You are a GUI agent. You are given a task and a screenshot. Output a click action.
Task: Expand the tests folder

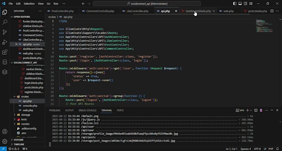tap(15, 119)
